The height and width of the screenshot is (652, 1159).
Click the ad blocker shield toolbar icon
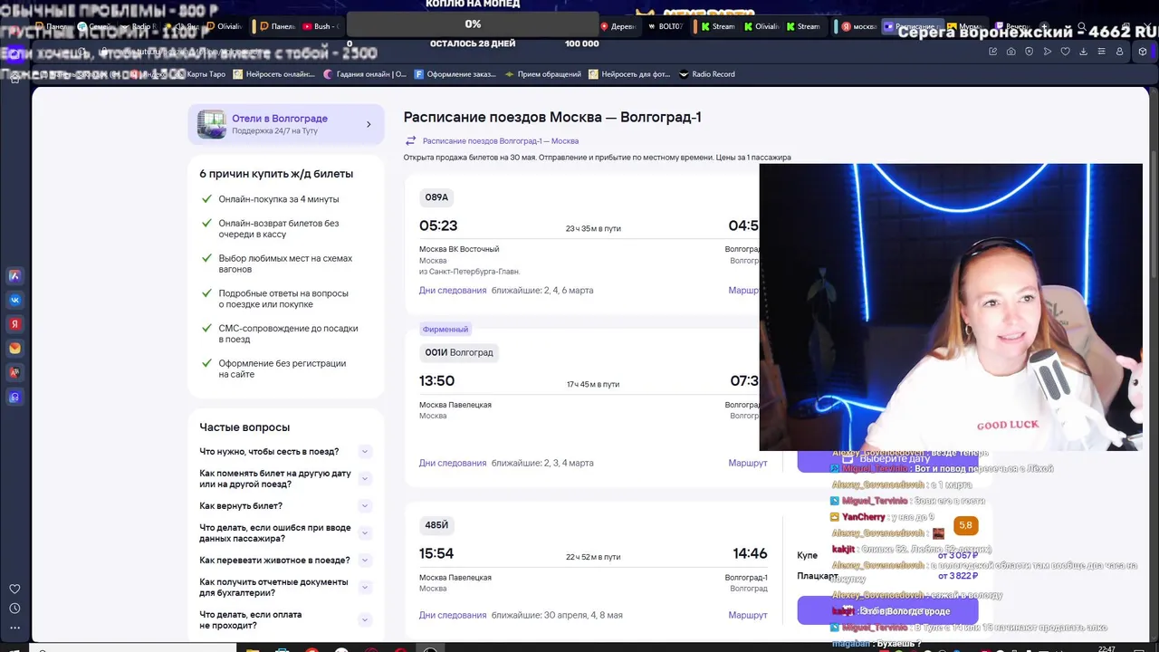click(x=1029, y=52)
